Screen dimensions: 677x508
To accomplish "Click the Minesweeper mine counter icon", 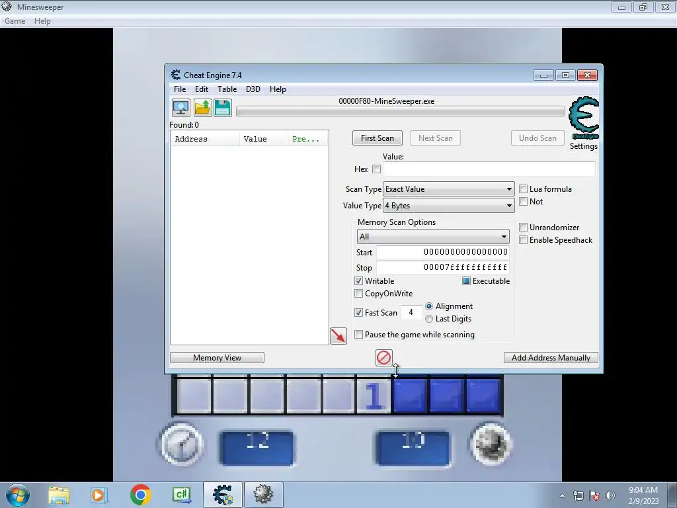I will pos(491,444).
